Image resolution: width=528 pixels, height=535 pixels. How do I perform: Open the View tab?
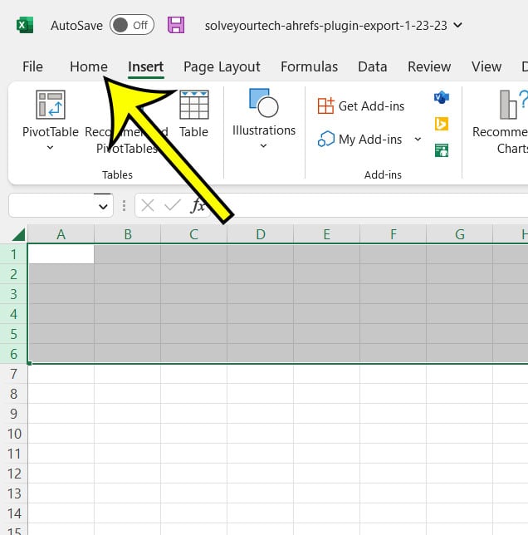(x=486, y=66)
